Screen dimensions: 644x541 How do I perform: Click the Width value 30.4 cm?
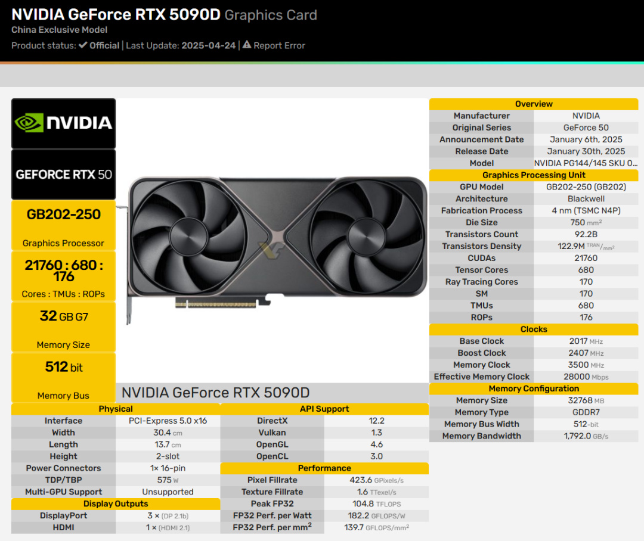tap(168, 433)
